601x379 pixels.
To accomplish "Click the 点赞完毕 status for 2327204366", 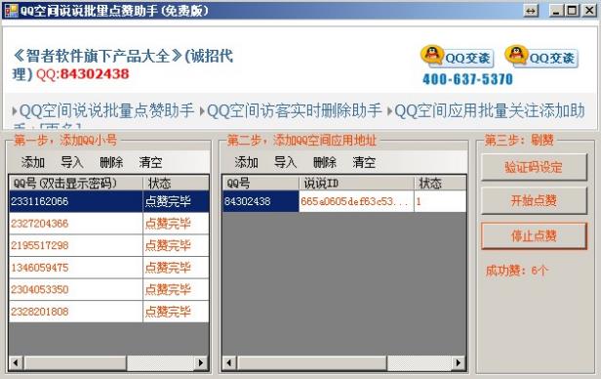I will pos(176,224).
